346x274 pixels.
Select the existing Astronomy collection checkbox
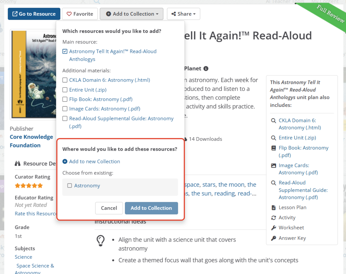point(69,185)
